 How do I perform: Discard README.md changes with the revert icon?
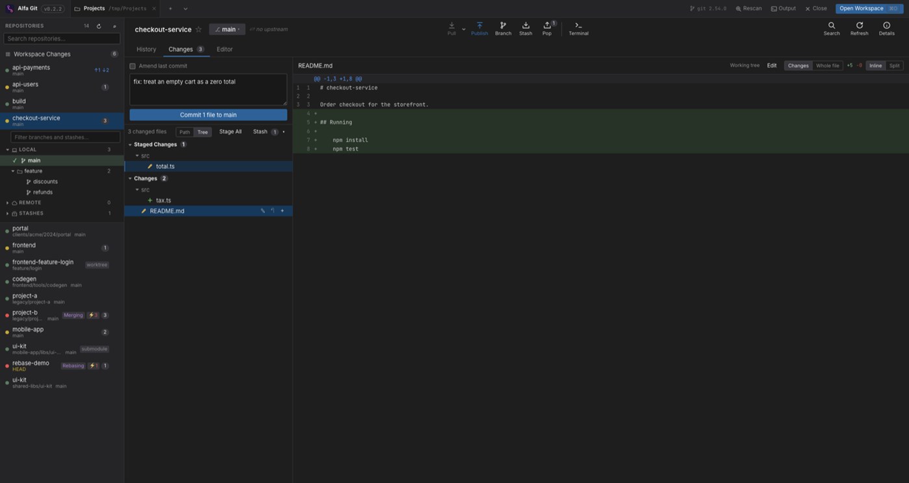tap(272, 211)
